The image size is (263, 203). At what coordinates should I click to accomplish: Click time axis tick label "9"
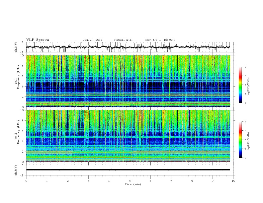213,181
